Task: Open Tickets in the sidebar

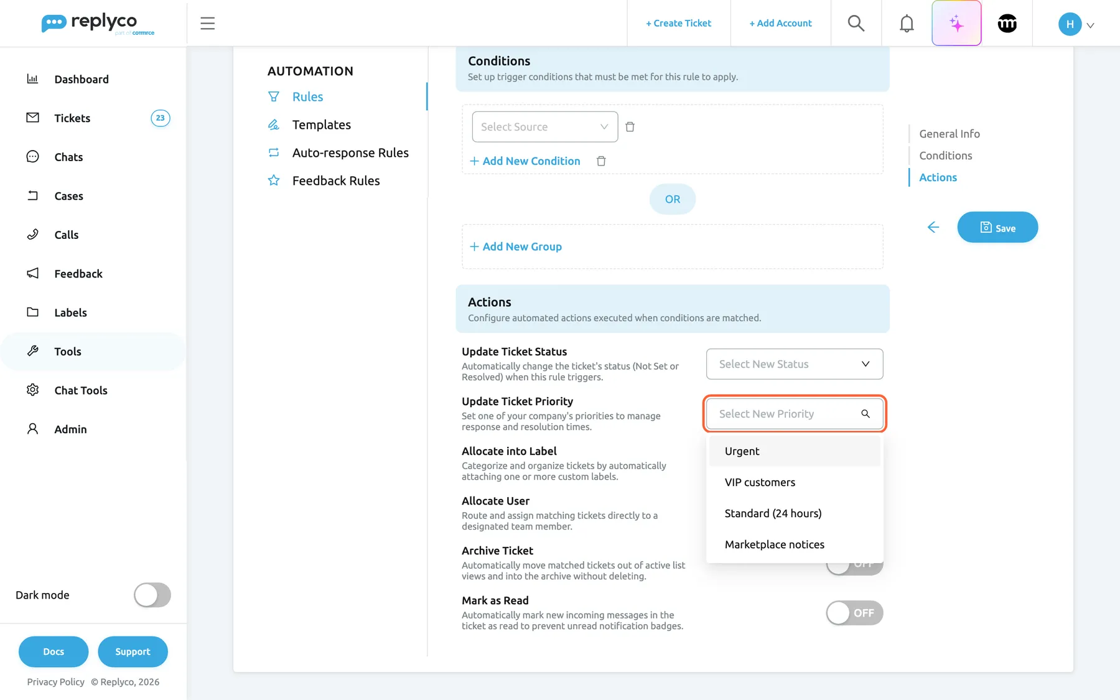Action: coord(72,118)
